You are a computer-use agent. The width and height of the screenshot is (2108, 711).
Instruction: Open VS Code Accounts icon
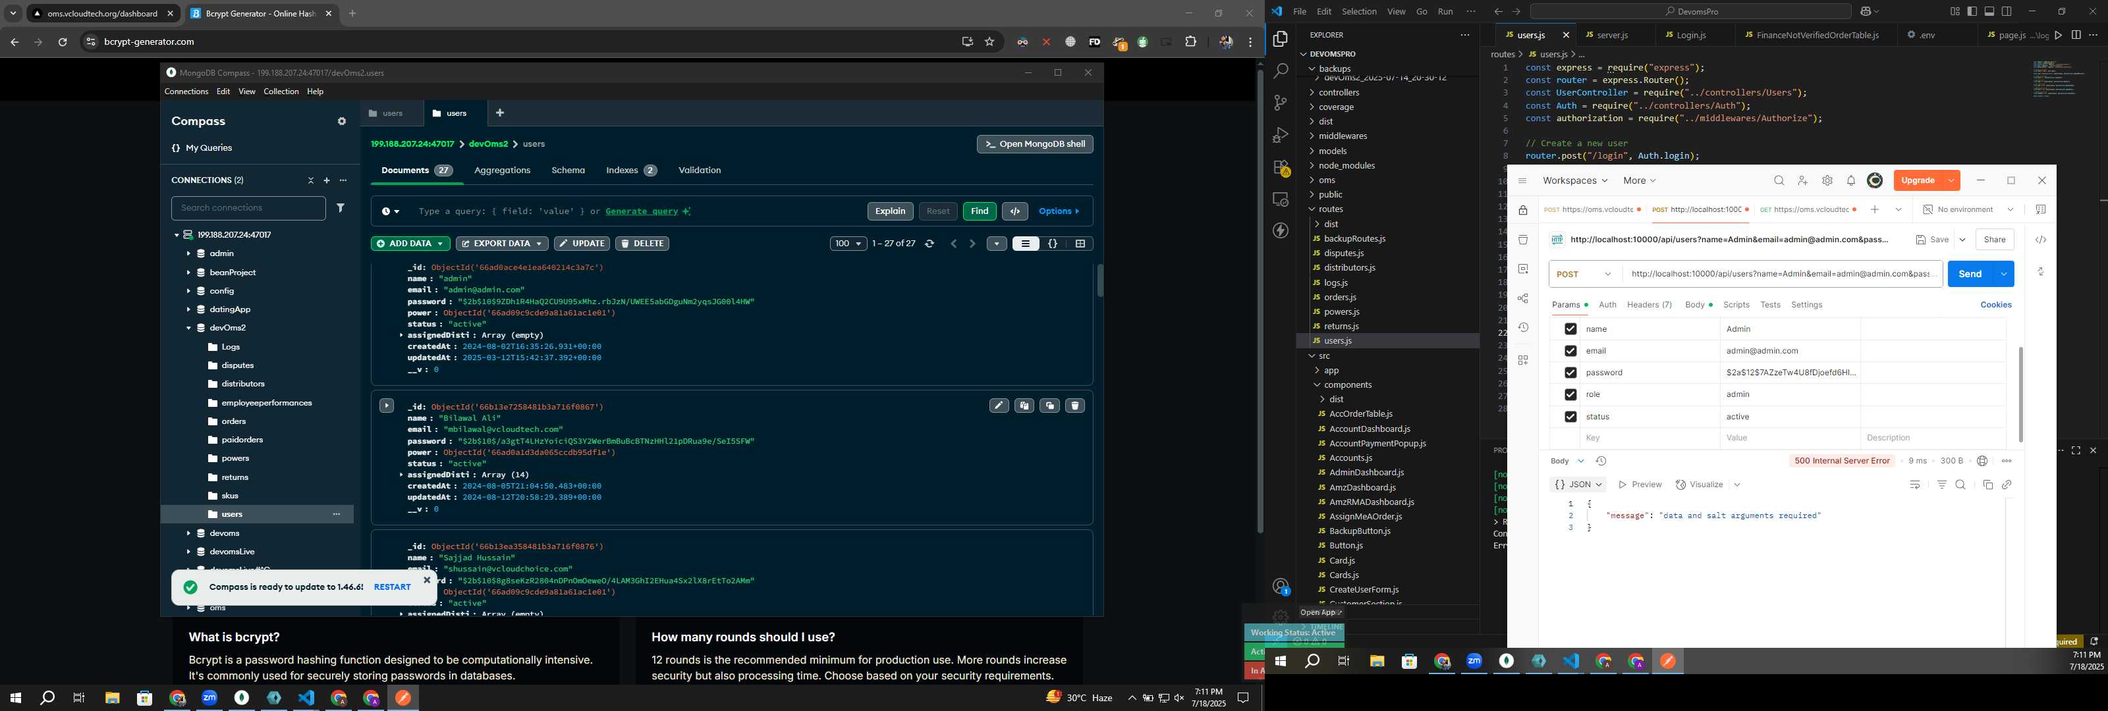click(x=1281, y=587)
